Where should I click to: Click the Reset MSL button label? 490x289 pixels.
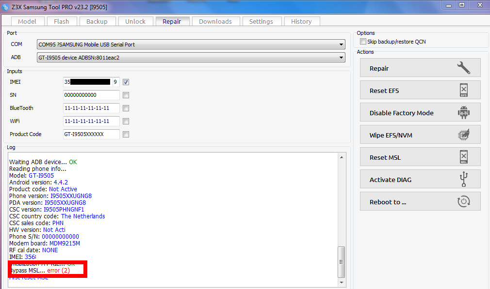385,157
